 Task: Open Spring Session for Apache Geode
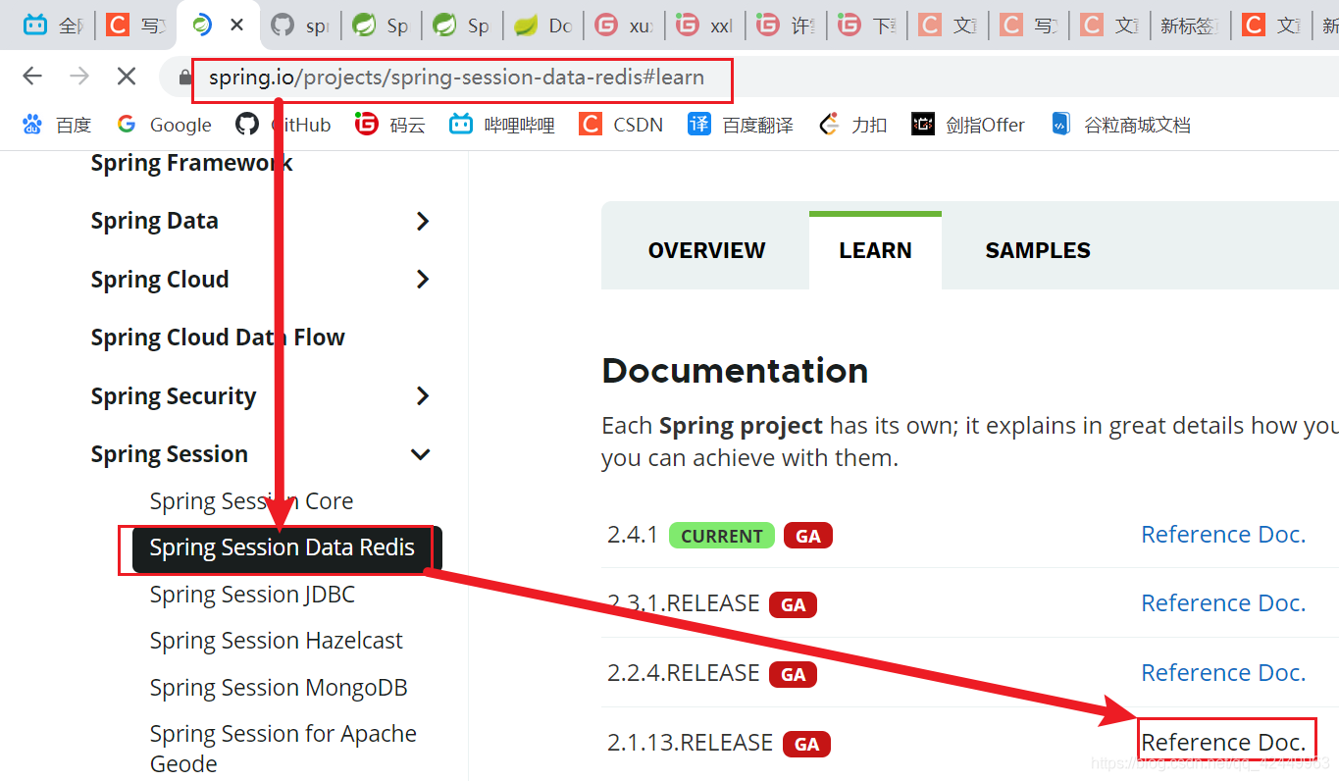(x=283, y=749)
